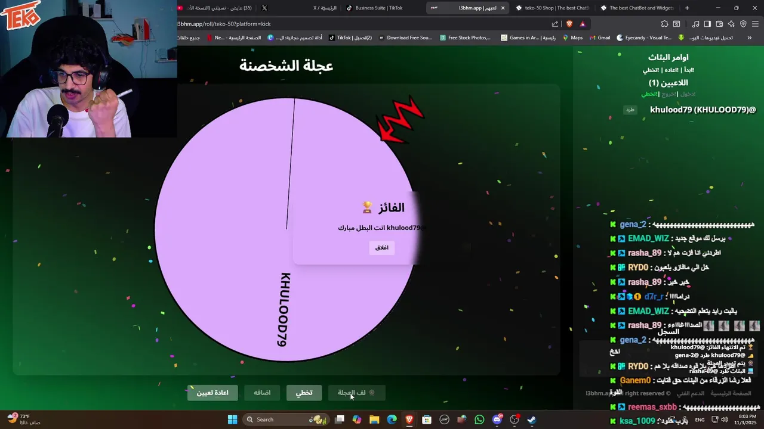Open the Maps bookmark
764x429 pixels.
click(x=572, y=38)
